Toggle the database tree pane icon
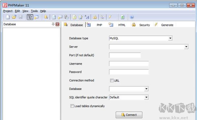 (30, 17)
